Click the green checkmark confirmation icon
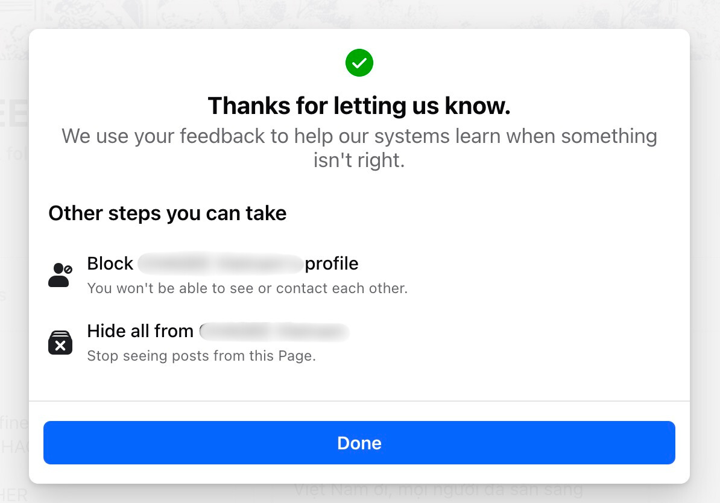The image size is (720, 503). [x=359, y=63]
